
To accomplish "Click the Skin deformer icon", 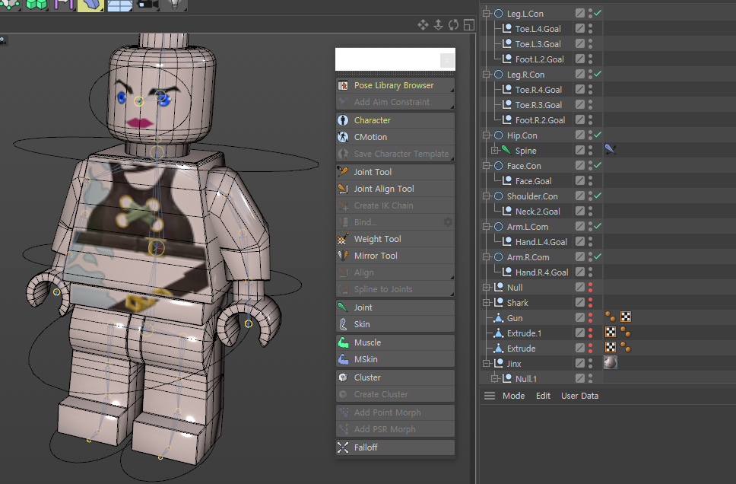I will [x=343, y=324].
